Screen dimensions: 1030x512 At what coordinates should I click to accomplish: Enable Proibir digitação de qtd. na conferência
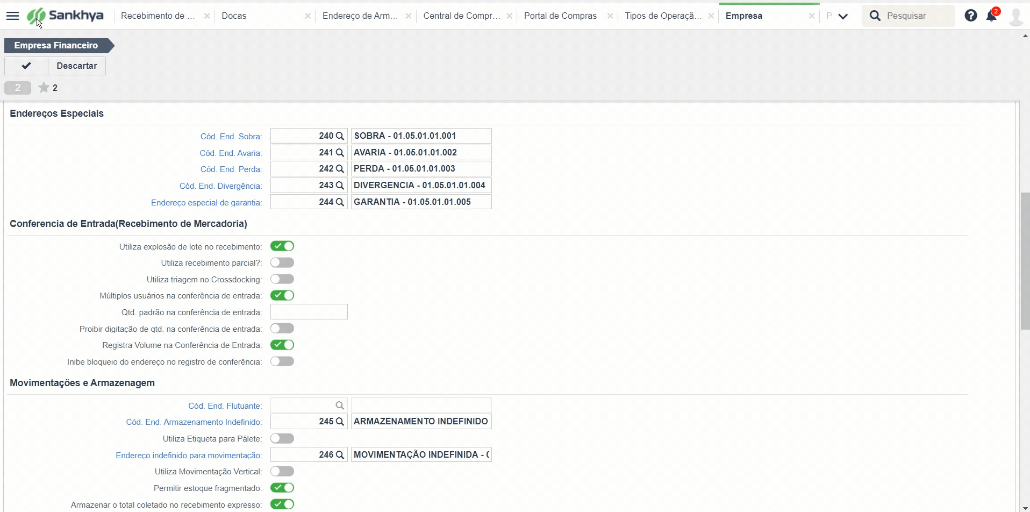(x=282, y=329)
